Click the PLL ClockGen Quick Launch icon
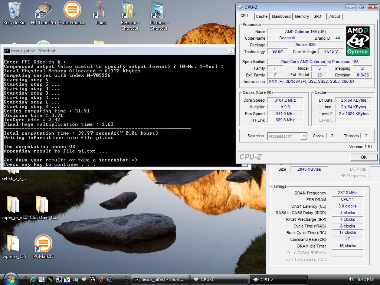Image resolution: width=380 pixels, height=285 pixels. (x=59, y=279)
